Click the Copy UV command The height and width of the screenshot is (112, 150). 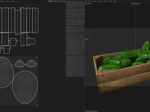click(x=75, y=57)
